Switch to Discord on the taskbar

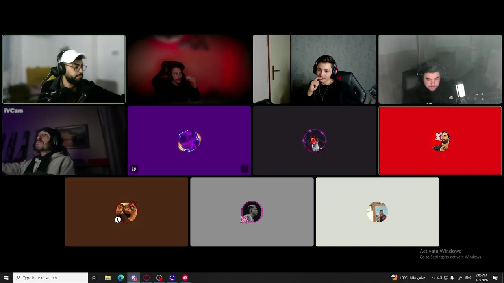click(134, 278)
